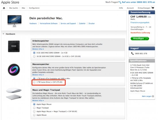Jump to Service und Support section
Viewport: 158px width, 120px height.
pos(68,23)
